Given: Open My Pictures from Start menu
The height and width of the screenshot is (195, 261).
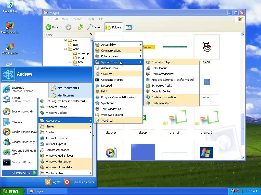Looking at the screenshot, I should [63, 95].
